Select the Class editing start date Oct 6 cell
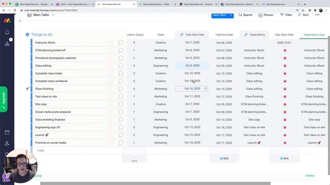Screen dimensions: 330x185 tap(192, 65)
